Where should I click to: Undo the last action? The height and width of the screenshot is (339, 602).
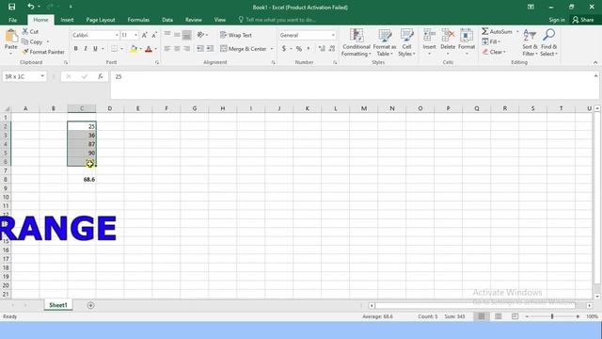[31, 7]
